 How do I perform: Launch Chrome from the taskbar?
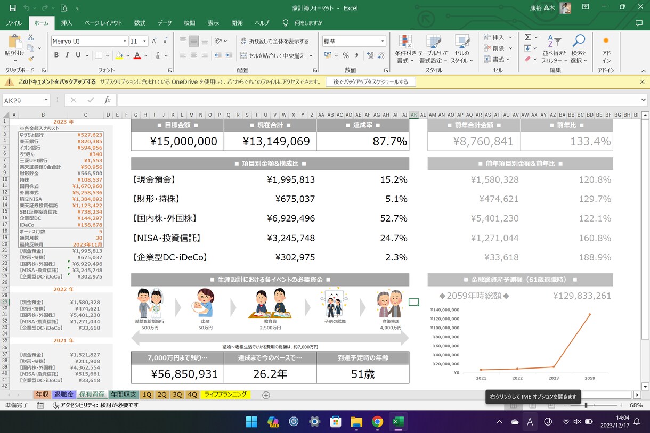pos(377,422)
